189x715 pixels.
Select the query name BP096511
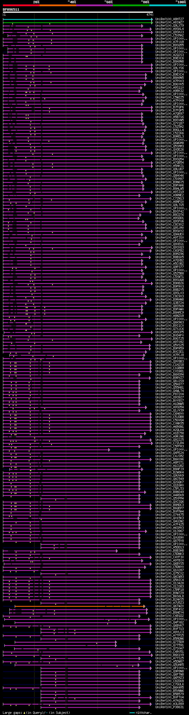point(11,9)
